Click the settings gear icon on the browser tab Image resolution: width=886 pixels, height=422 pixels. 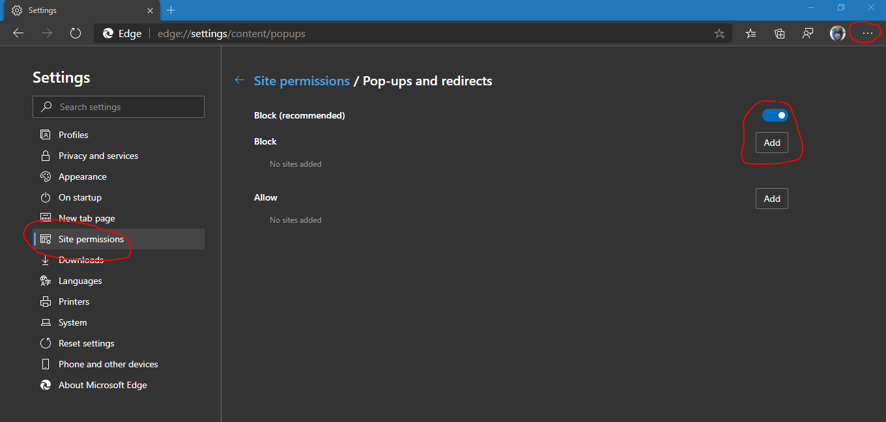(17, 10)
